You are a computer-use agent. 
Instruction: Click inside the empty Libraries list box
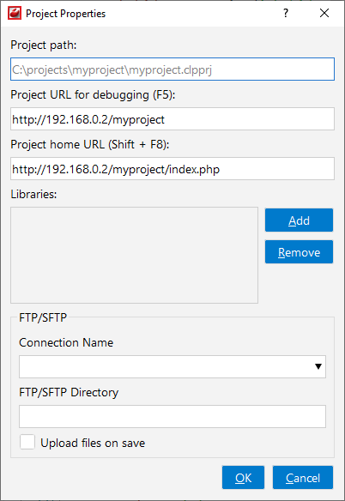134,255
